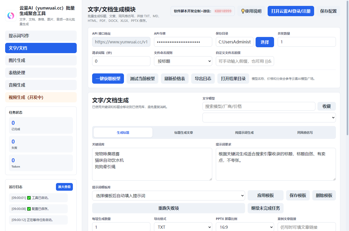Click the 已完成 count card
This screenshot has height=231, width=349.
[x=41, y=125]
